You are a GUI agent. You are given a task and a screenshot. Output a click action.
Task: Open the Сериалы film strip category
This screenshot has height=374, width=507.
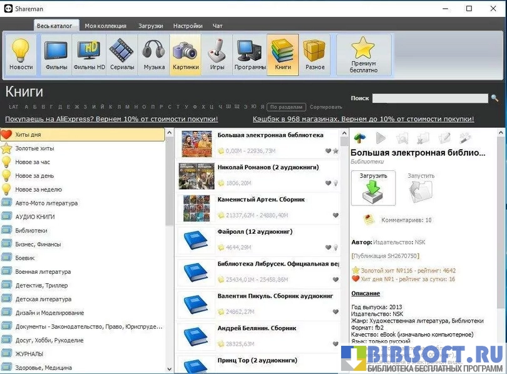point(121,55)
